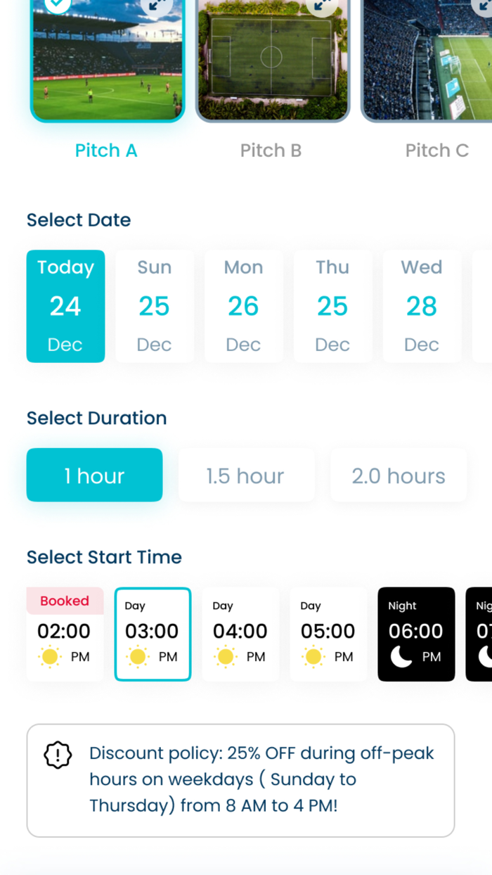This screenshot has width=492, height=875.
Task: Select Sun 25 Dec as booking date
Action: pos(154,306)
